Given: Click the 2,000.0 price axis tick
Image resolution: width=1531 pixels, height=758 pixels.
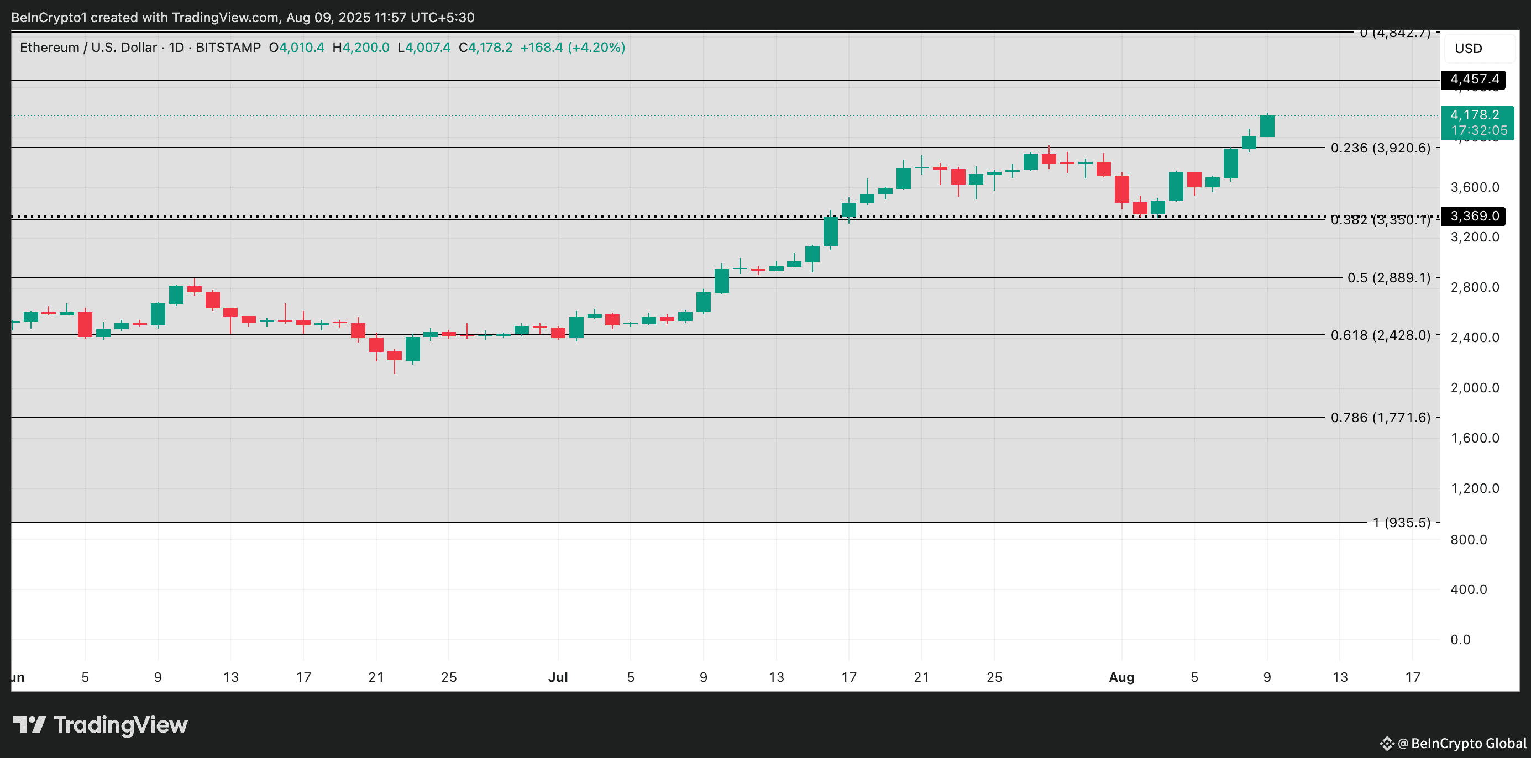Looking at the screenshot, I should pos(1475,387).
